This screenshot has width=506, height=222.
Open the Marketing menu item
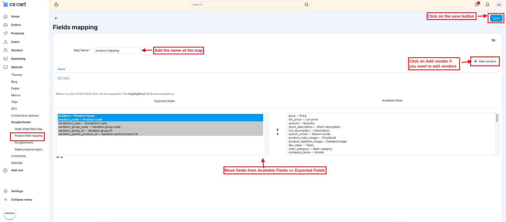[18, 59]
